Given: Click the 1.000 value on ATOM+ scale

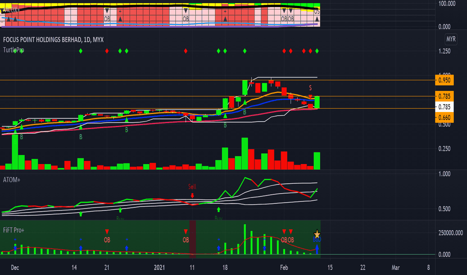Looking at the screenshot, I should pyautogui.click(x=444, y=174).
